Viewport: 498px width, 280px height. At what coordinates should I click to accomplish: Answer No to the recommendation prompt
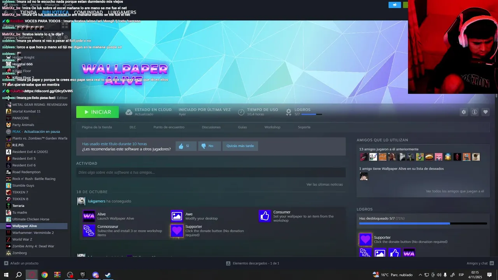click(x=209, y=146)
